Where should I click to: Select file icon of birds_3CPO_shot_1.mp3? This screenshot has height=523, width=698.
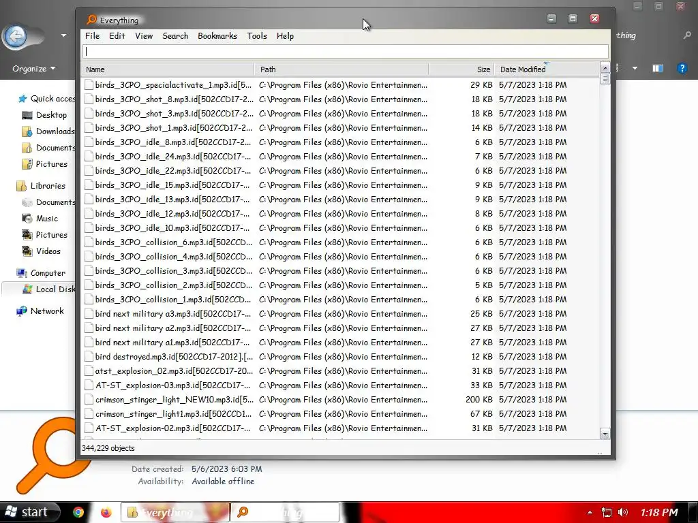pos(89,127)
